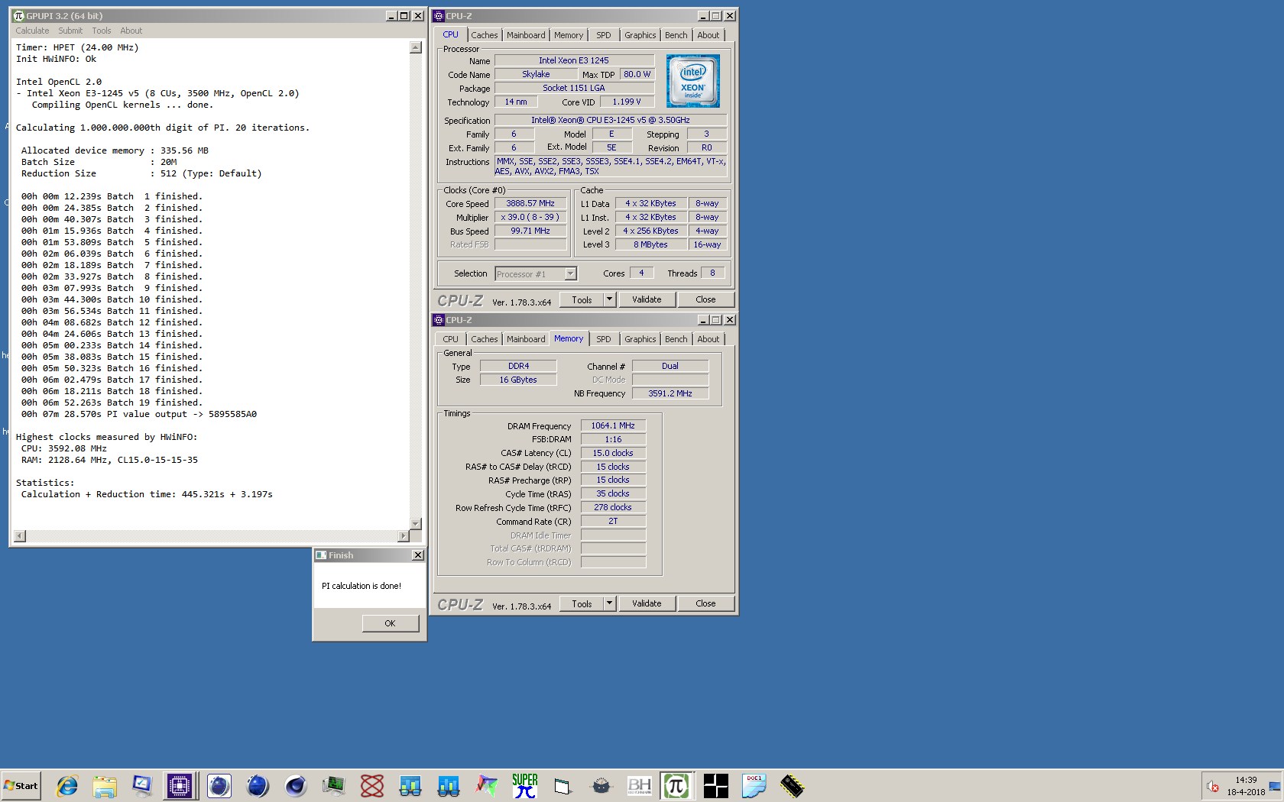1284x802 pixels.
Task: Open the file explorer folder taskbar icon
Action: (x=105, y=786)
